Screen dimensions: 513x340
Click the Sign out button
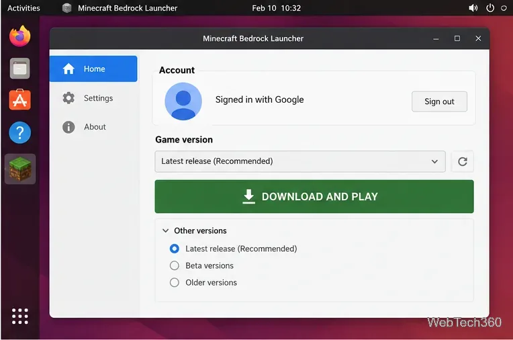click(x=439, y=101)
